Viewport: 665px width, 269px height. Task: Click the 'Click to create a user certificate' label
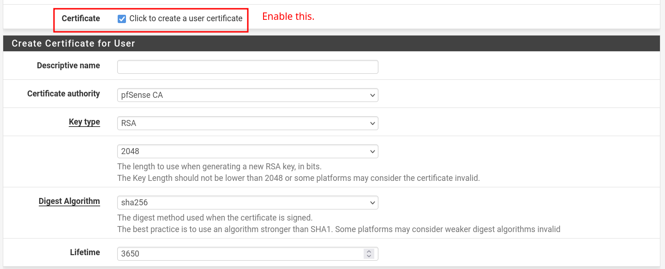tap(186, 18)
